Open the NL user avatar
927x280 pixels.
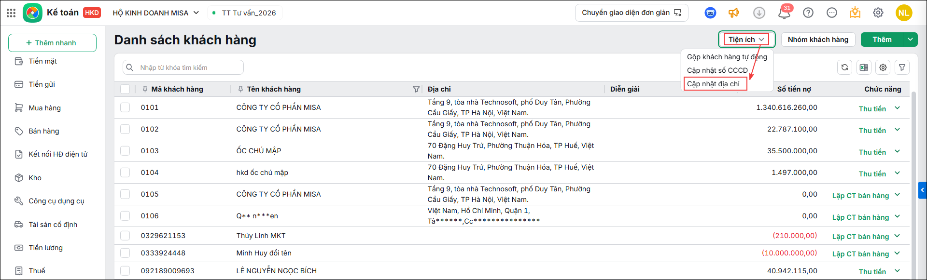904,13
